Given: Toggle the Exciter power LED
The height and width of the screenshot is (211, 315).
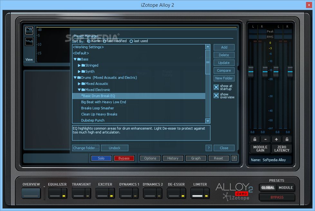Looking at the screenshot, I should 112,196.
